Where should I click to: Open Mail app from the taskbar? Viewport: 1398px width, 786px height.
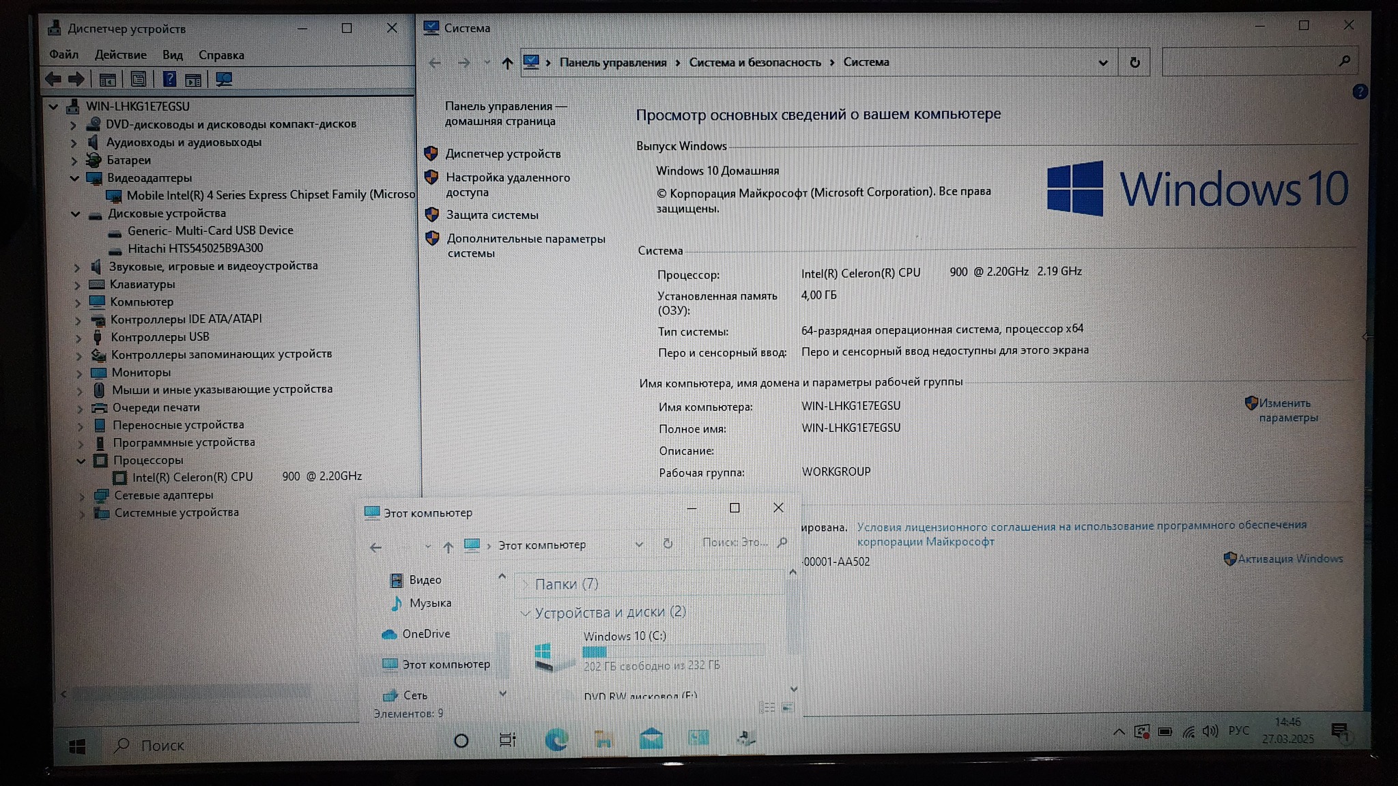[x=651, y=739]
